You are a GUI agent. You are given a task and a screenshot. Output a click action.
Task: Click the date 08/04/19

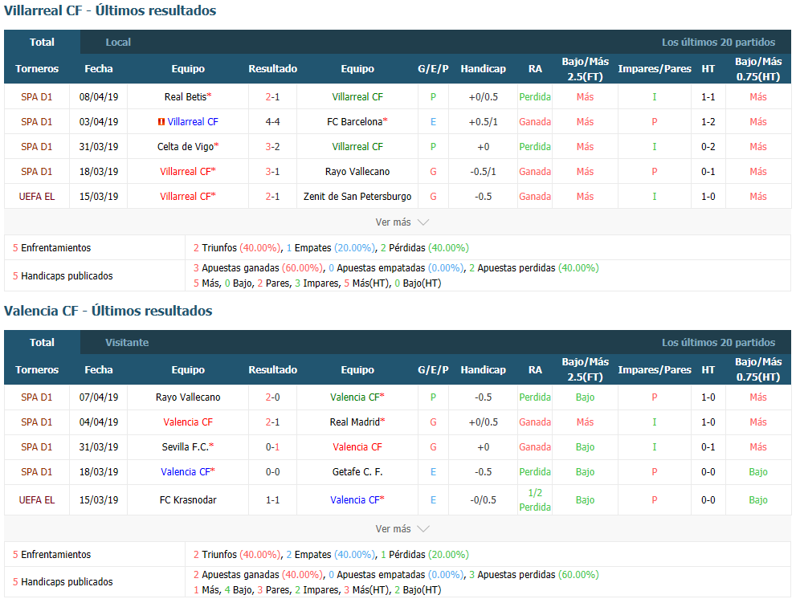(x=99, y=97)
